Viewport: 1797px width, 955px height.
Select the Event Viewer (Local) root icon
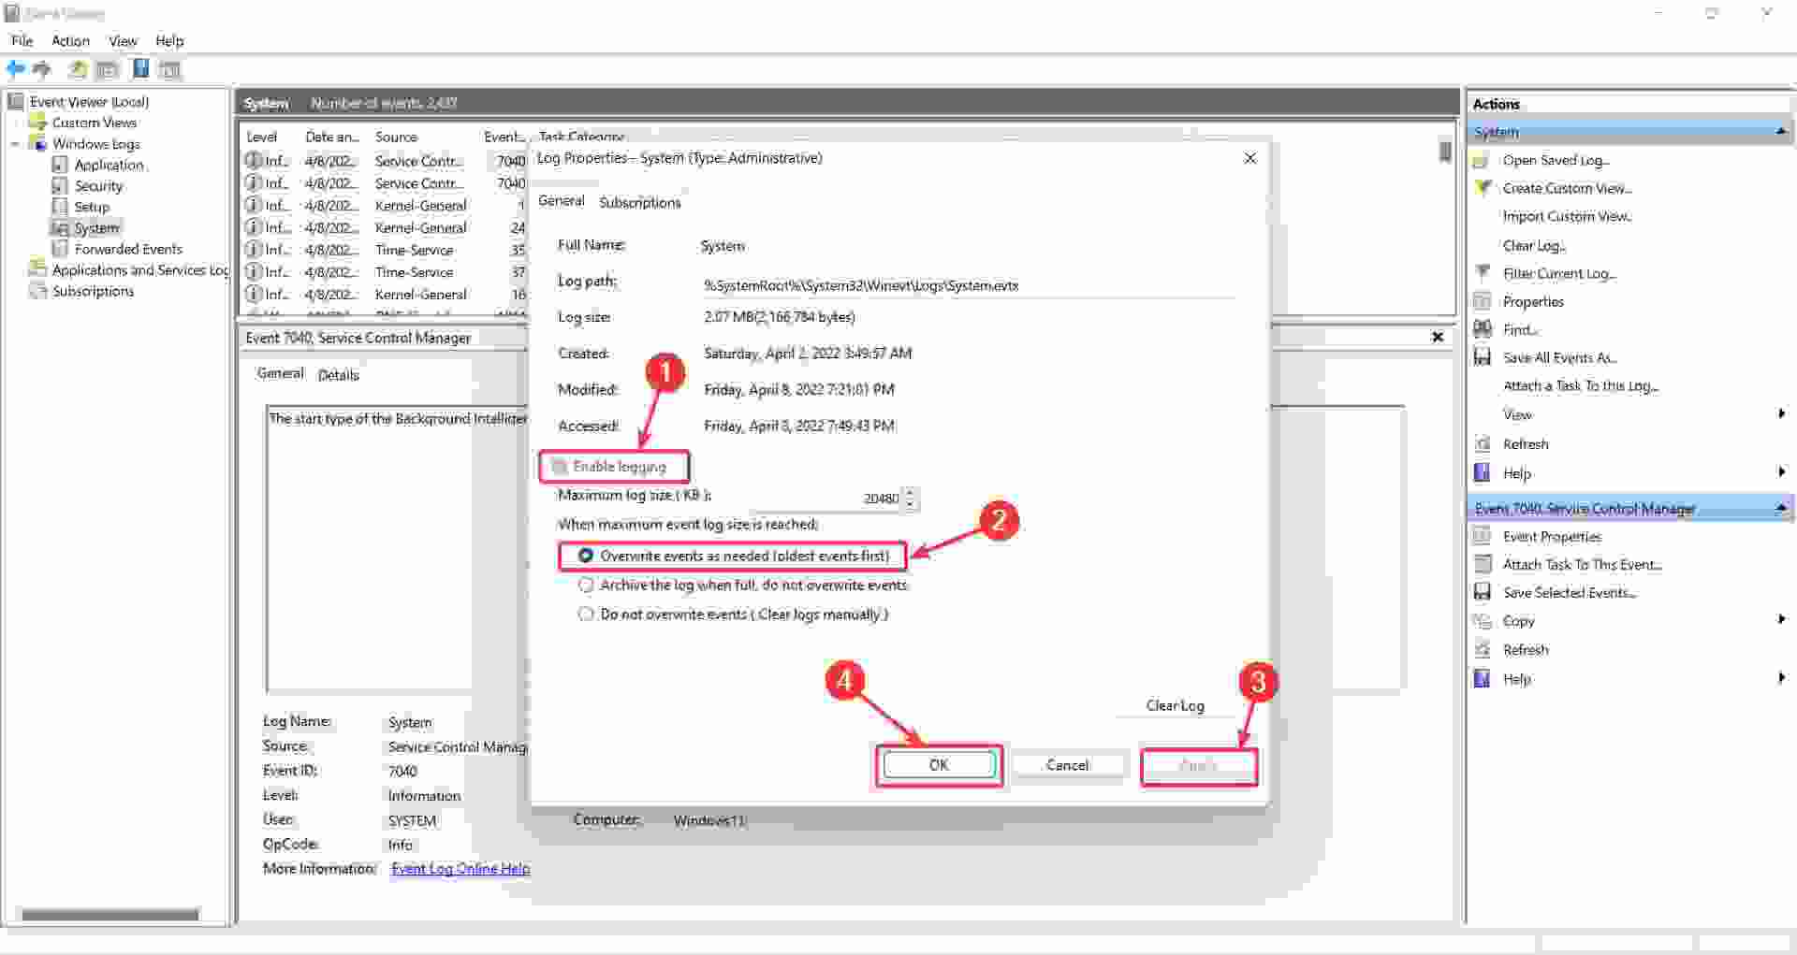coord(16,101)
